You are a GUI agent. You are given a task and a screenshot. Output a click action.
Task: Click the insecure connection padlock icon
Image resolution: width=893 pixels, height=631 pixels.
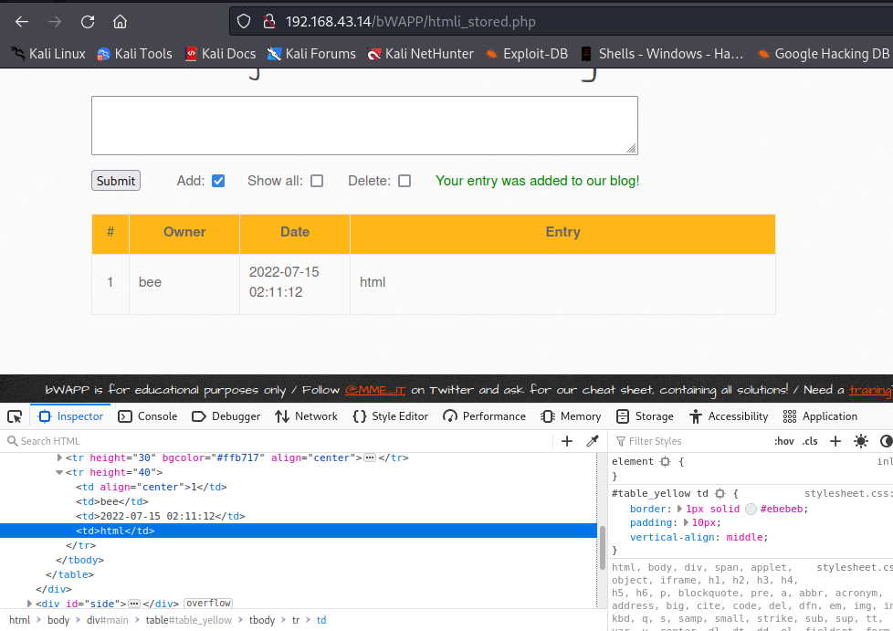(269, 22)
